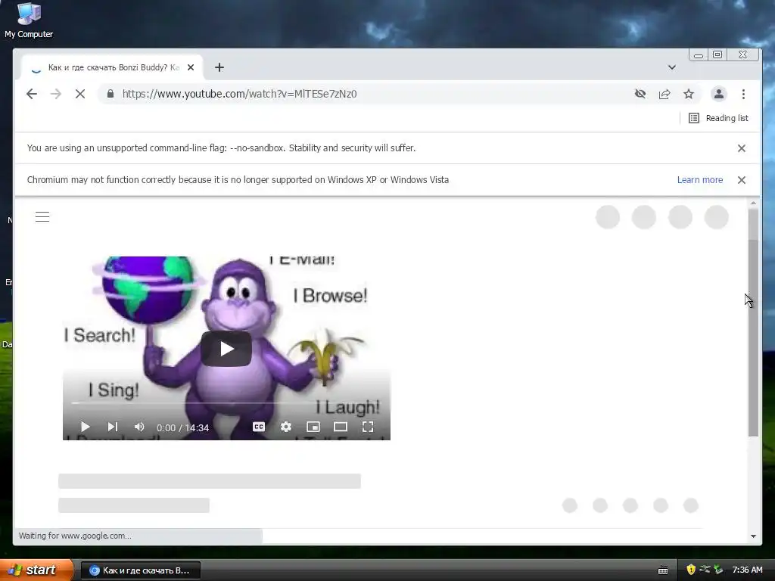Dismiss the no-sandbox warning bar

(742, 148)
